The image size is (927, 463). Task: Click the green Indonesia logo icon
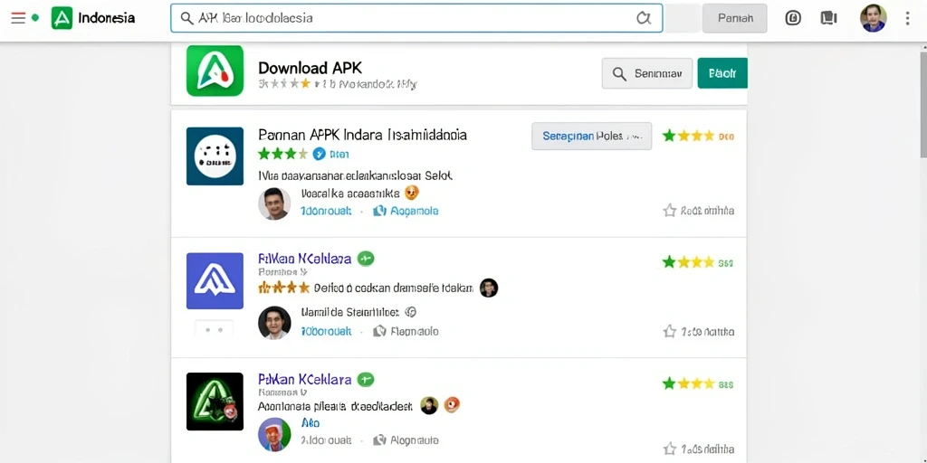62,18
